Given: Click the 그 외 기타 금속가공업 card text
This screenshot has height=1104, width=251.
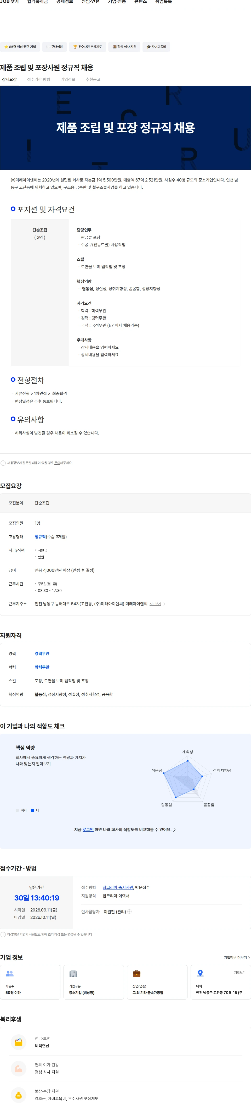Looking at the screenshot, I should [x=148, y=993].
